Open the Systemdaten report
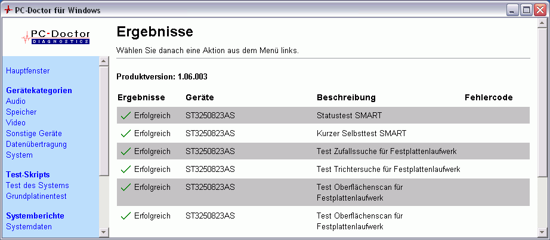550x240 pixels. pyautogui.click(x=29, y=227)
